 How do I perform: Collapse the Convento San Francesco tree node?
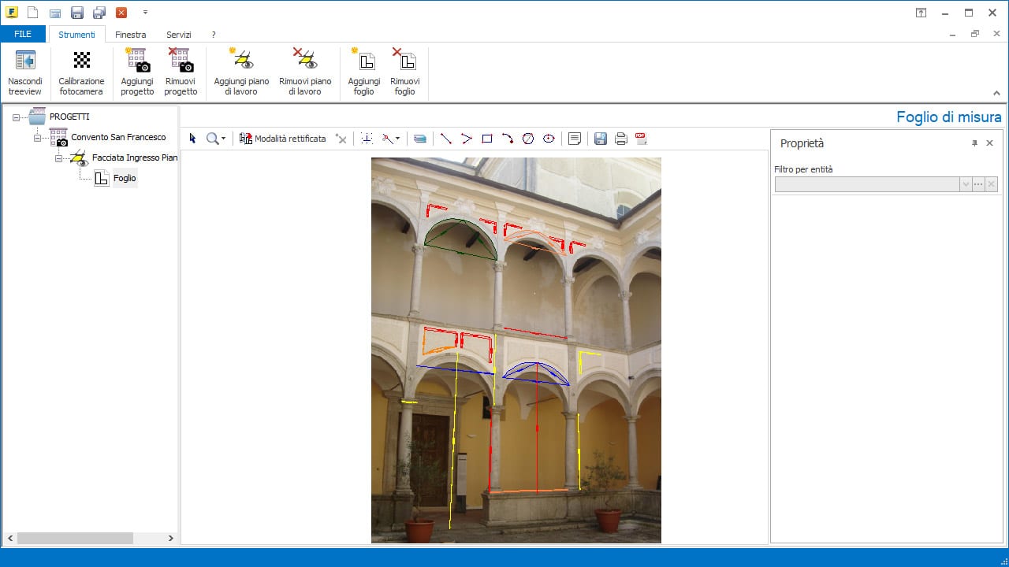(x=37, y=138)
